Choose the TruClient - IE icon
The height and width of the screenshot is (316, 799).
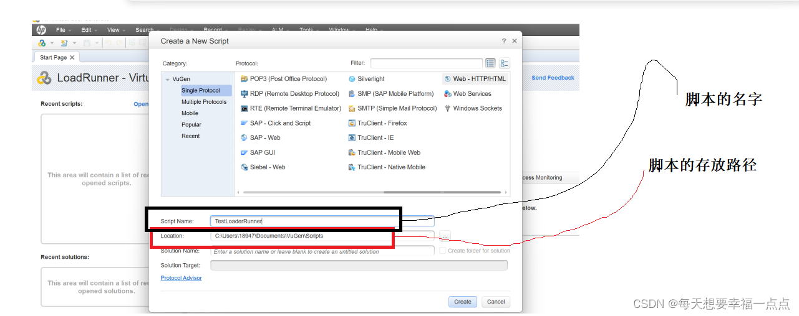(x=352, y=138)
